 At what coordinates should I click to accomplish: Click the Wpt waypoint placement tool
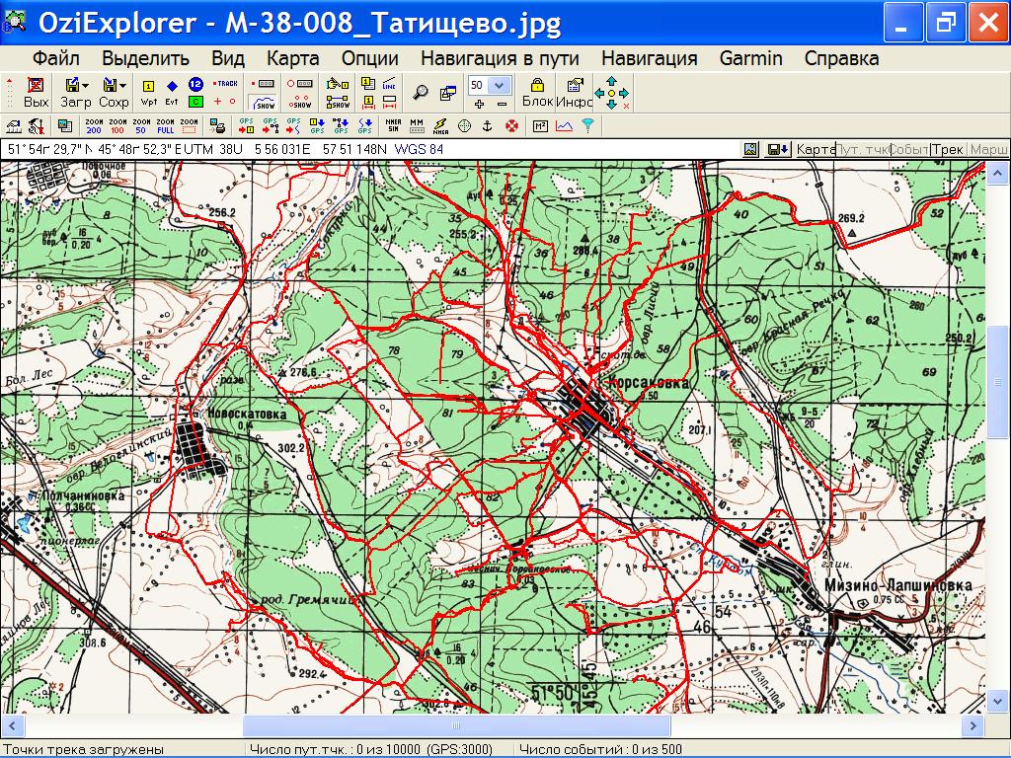(x=149, y=93)
